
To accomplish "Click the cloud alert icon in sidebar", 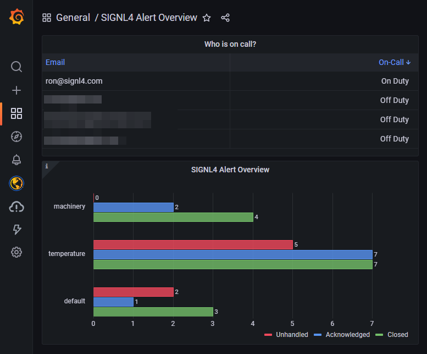I will tap(16, 207).
